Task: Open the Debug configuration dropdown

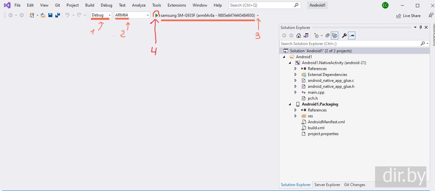Action: (101, 15)
